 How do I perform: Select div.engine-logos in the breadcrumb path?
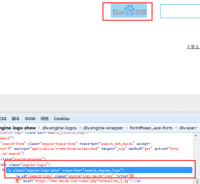59,128
